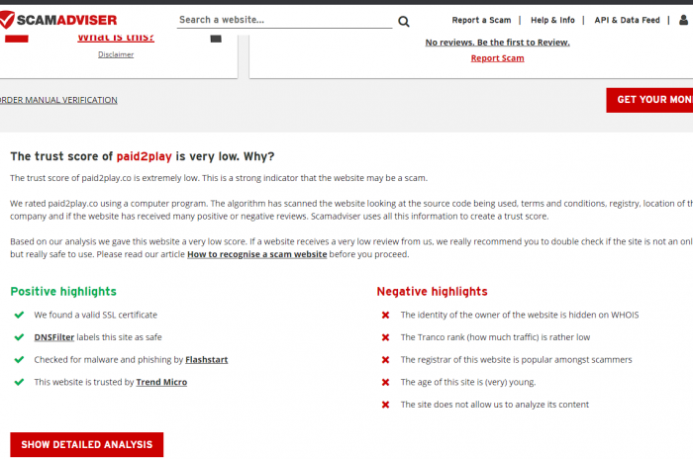The height and width of the screenshot is (459, 693).
Task: Open the Report a Scam menu item
Action: tap(481, 20)
